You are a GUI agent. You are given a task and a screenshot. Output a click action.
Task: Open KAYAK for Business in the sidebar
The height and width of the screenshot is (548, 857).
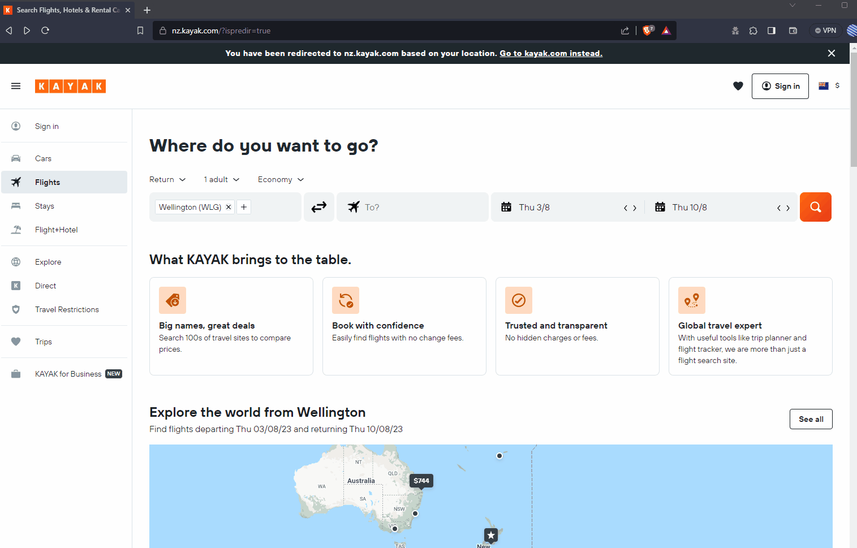(64, 374)
